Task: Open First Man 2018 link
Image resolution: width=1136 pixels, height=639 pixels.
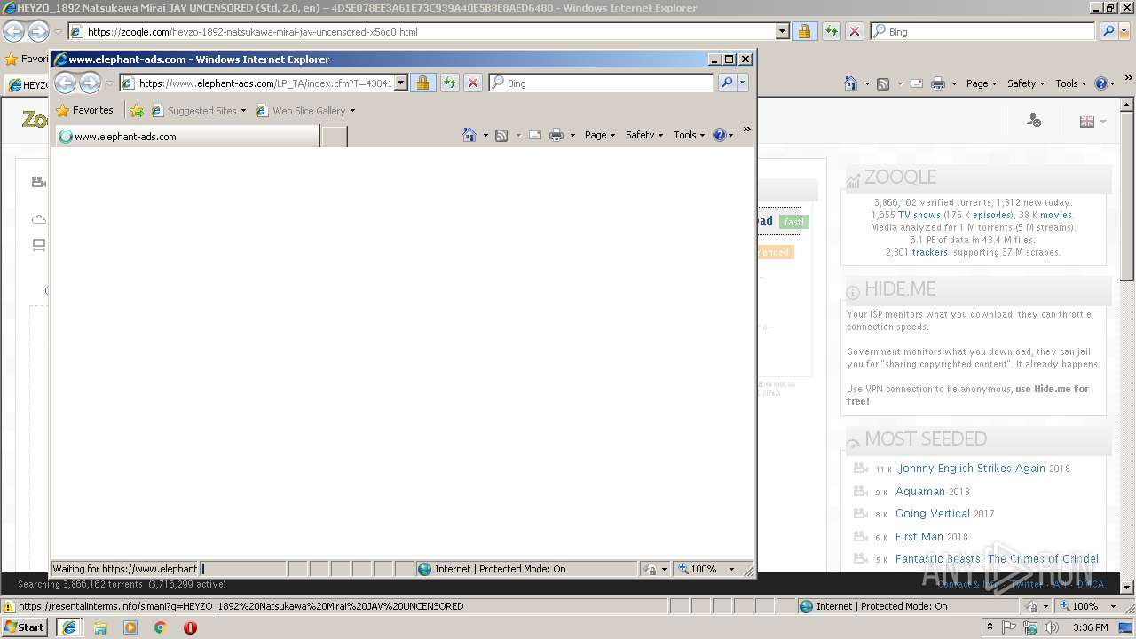Action: [919, 537]
